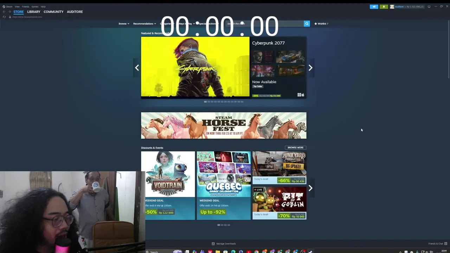Click the store URL address text
The image size is (450, 253).
(x=27, y=17)
